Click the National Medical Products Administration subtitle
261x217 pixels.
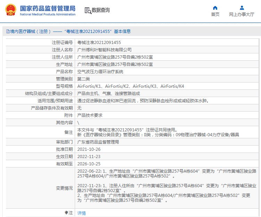coord(48,15)
